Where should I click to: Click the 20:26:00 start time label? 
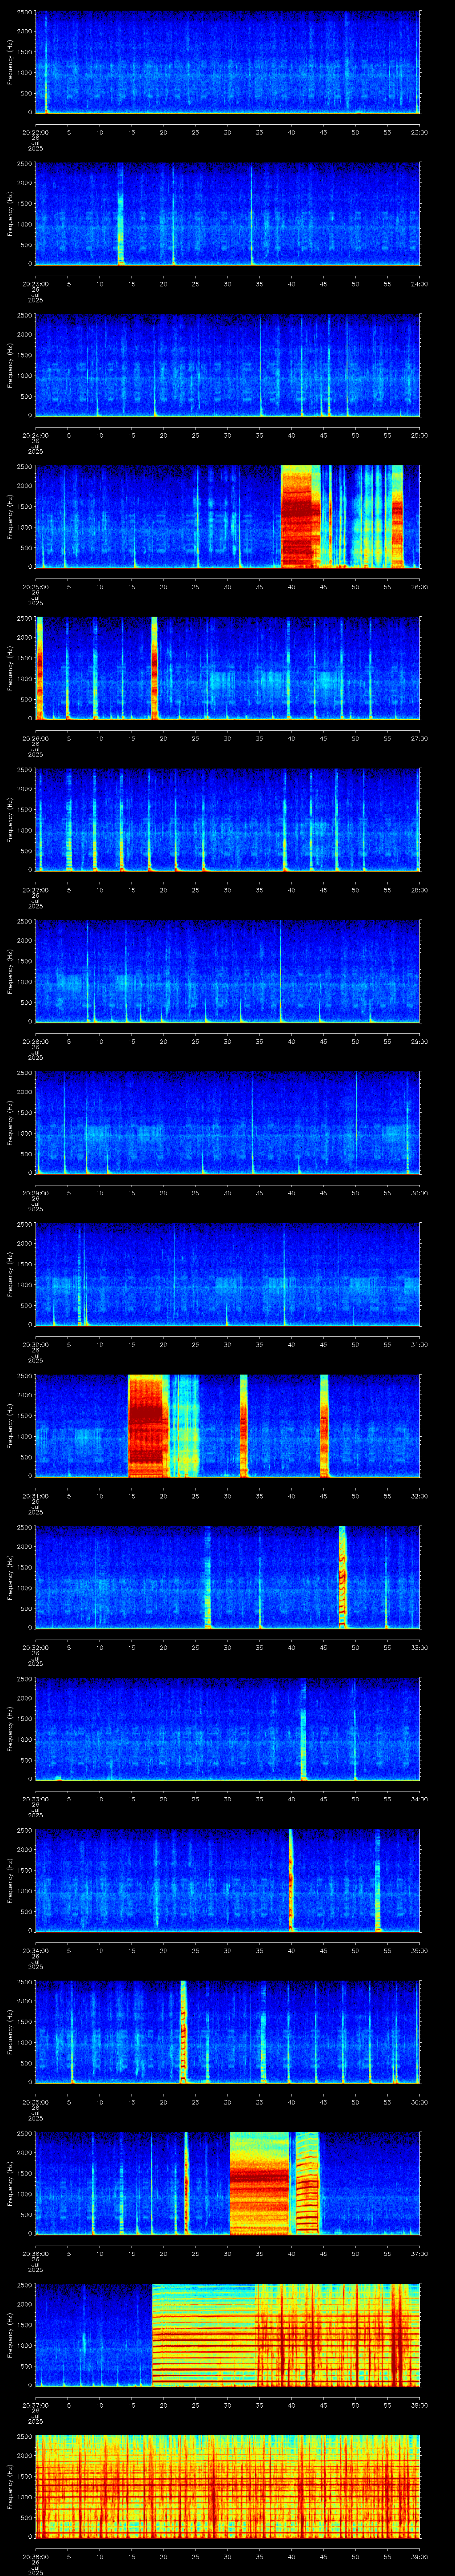click(x=35, y=738)
